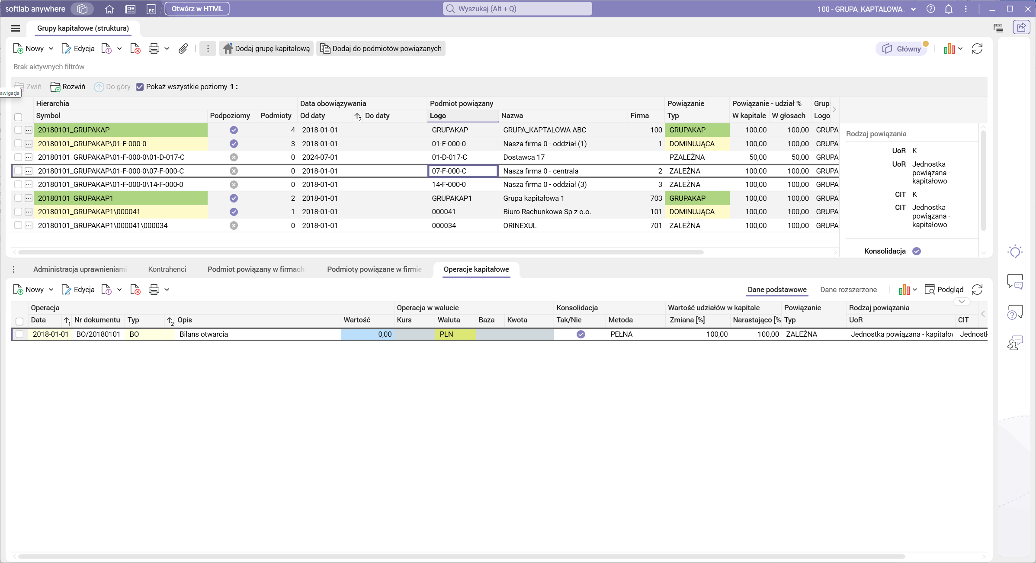Switch to the Kontrahenci tab
This screenshot has width=1036, height=563.
(x=167, y=269)
